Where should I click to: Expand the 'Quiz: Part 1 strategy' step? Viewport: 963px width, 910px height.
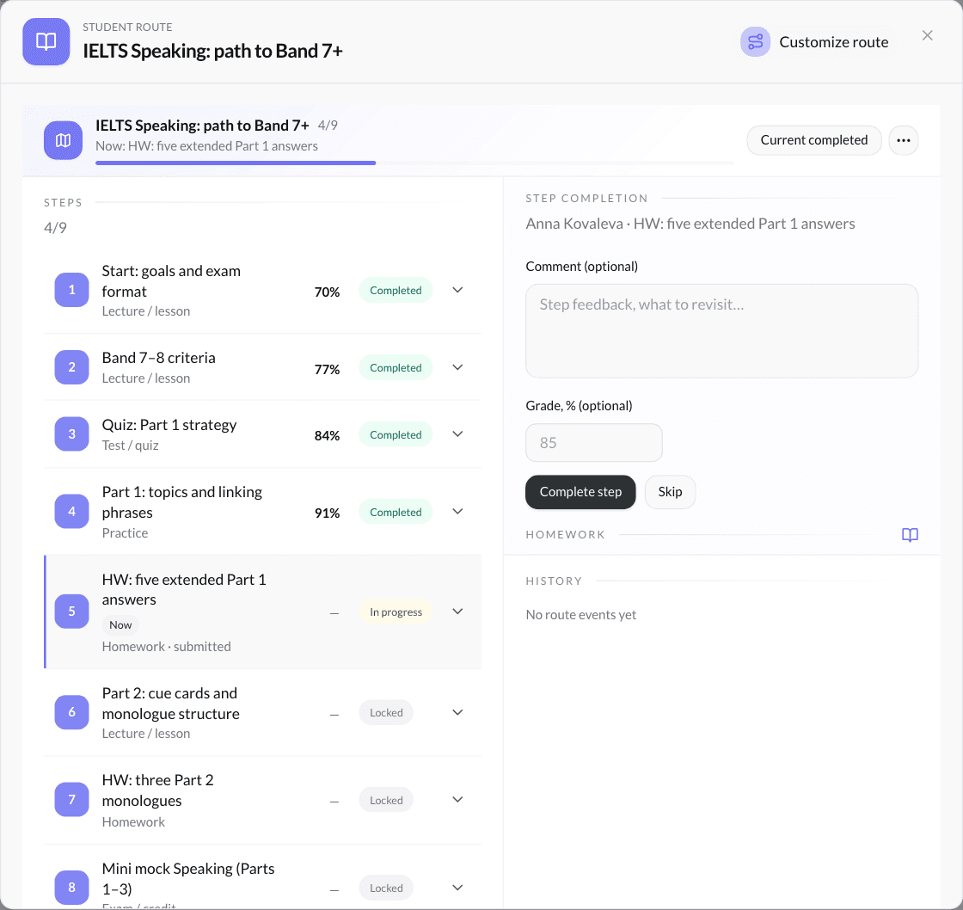tap(457, 433)
